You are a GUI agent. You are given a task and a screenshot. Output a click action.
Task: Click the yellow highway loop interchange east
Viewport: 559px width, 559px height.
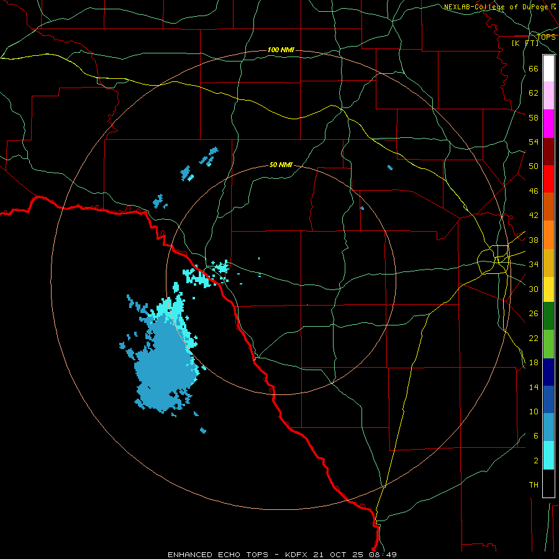point(494,260)
